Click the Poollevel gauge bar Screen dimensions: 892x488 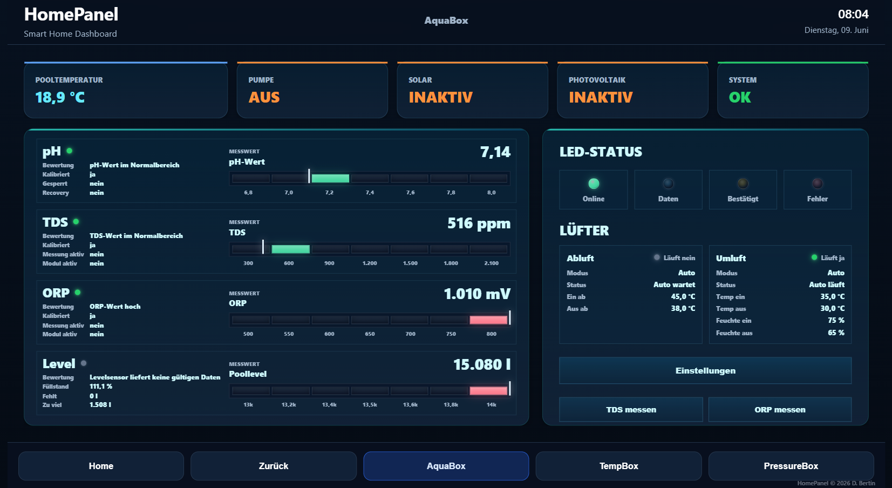370,390
